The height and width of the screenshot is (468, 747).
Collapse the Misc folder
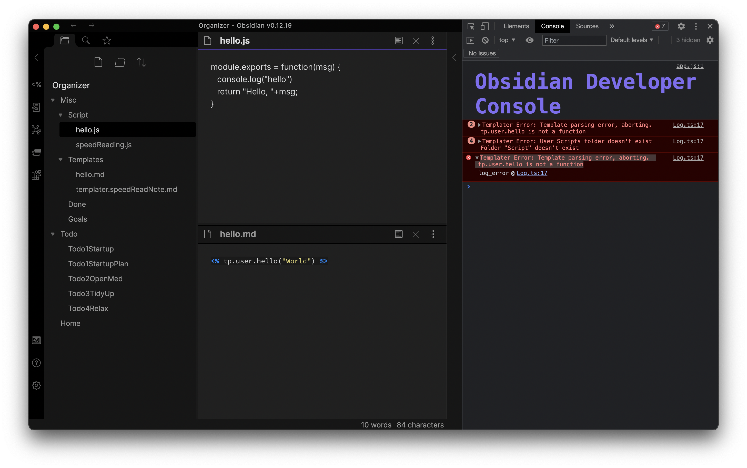coord(53,100)
